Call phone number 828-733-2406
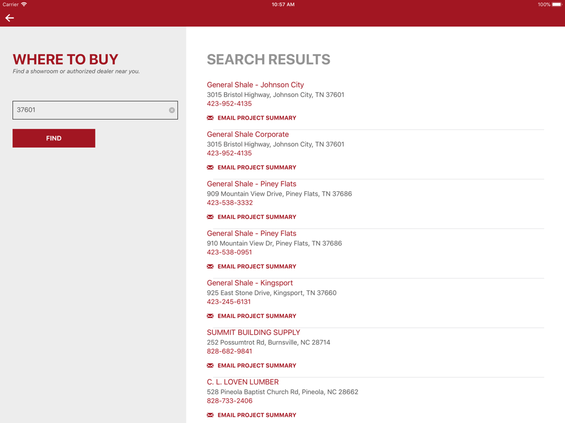The height and width of the screenshot is (423, 565). pos(229,400)
